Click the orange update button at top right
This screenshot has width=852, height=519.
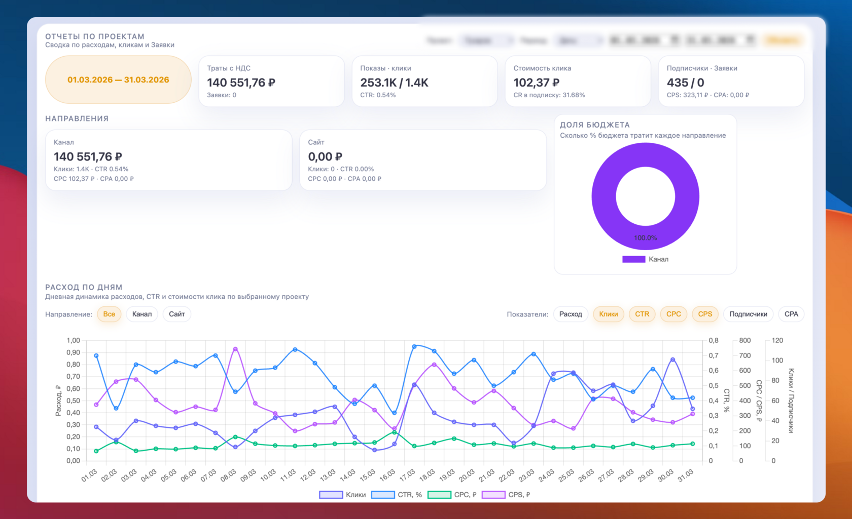coord(783,41)
